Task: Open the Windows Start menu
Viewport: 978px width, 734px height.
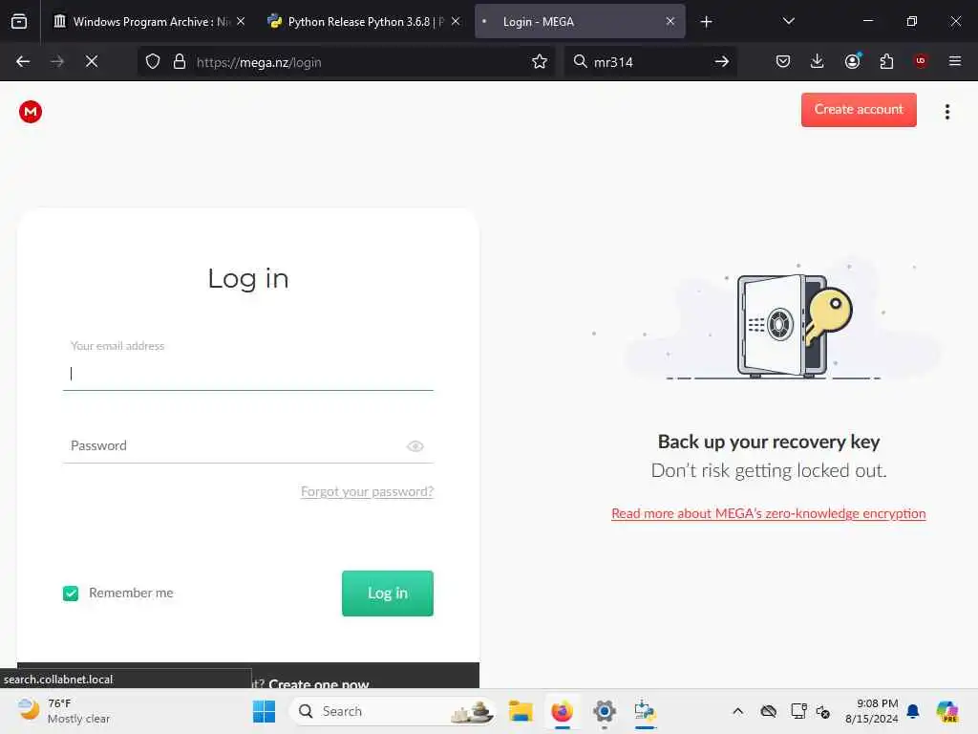Action: click(264, 711)
